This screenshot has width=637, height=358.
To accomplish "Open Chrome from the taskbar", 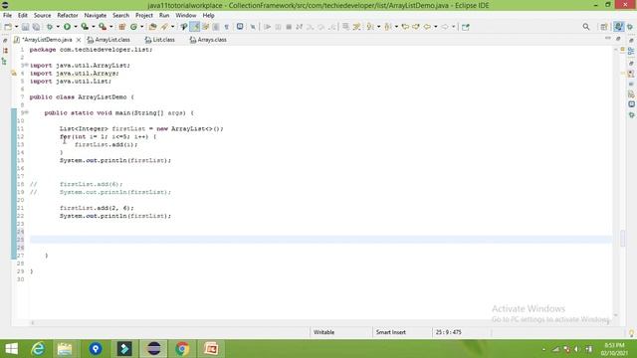I will tap(182, 349).
